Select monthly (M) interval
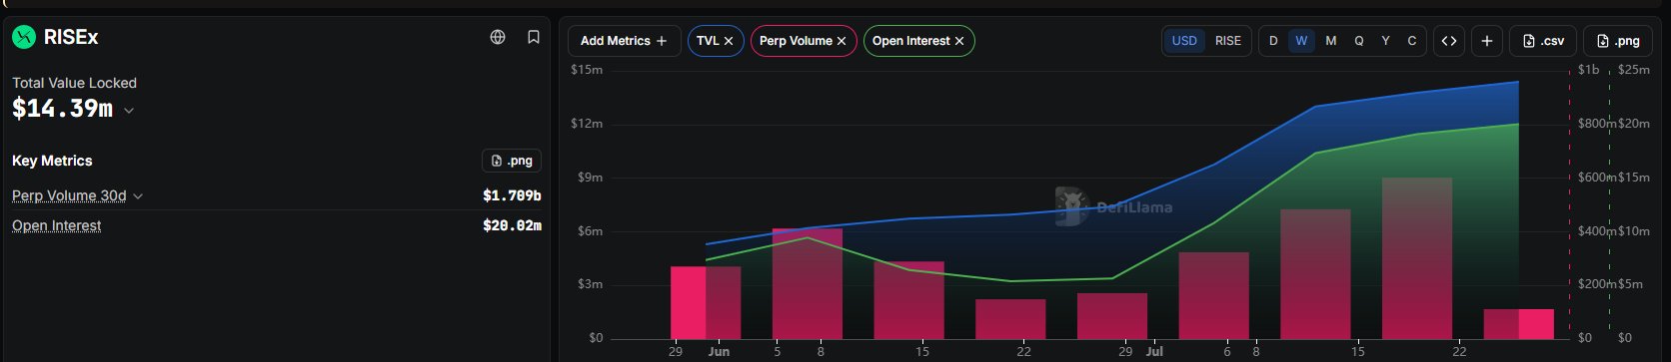 (x=1331, y=41)
